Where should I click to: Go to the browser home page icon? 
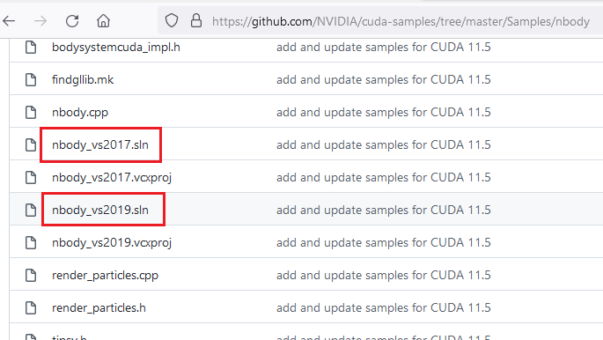[x=103, y=21]
